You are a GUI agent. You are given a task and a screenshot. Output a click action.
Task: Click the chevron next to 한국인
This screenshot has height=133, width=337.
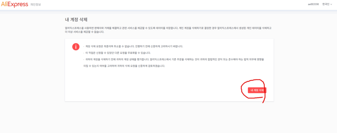(331, 5)
